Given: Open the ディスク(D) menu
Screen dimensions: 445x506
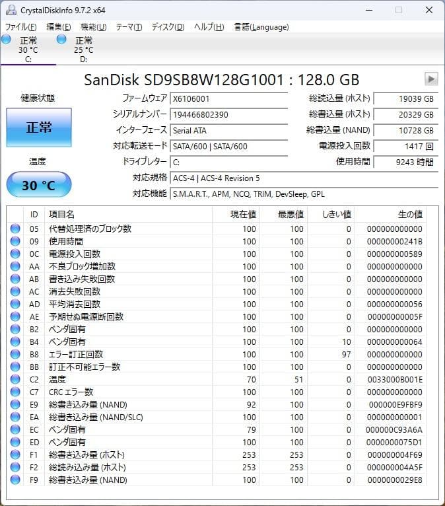Looking at the screenshot, I should click(x=168, y=27).
